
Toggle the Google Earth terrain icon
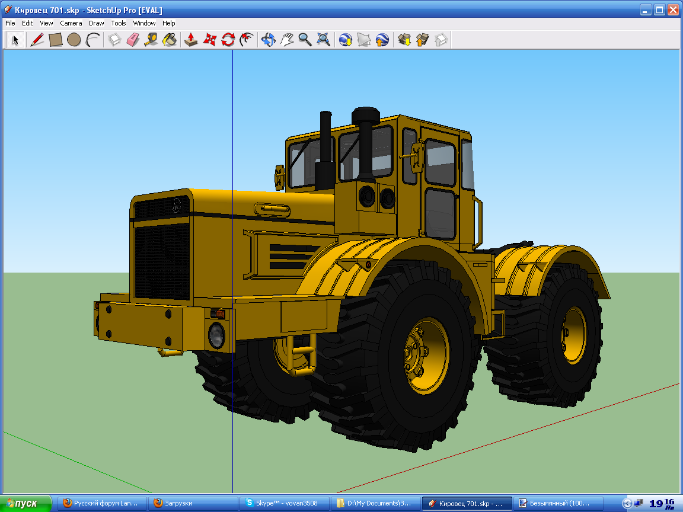tap(363, 40)
